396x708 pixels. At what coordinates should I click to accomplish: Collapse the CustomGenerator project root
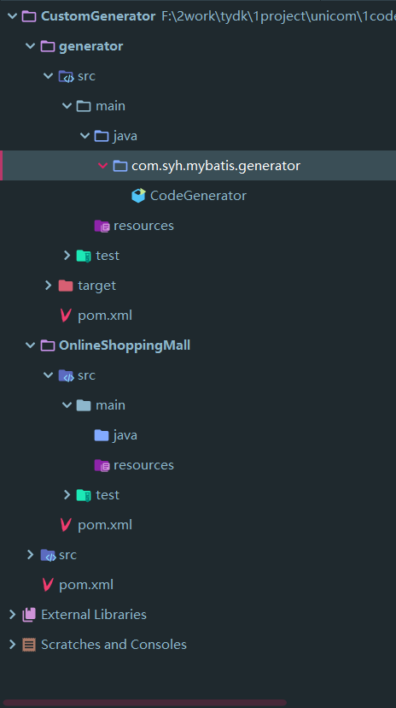point(12,16)
